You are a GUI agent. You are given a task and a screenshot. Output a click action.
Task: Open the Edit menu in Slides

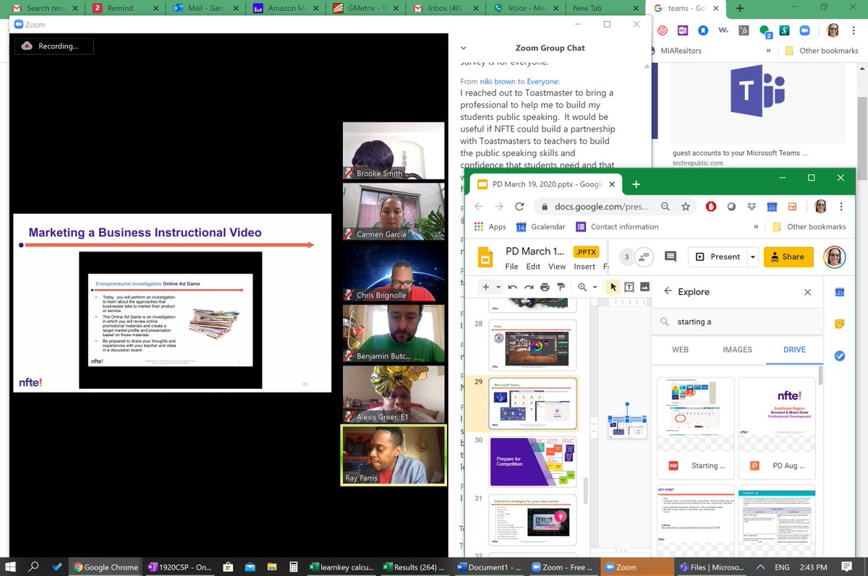[533, 267]
